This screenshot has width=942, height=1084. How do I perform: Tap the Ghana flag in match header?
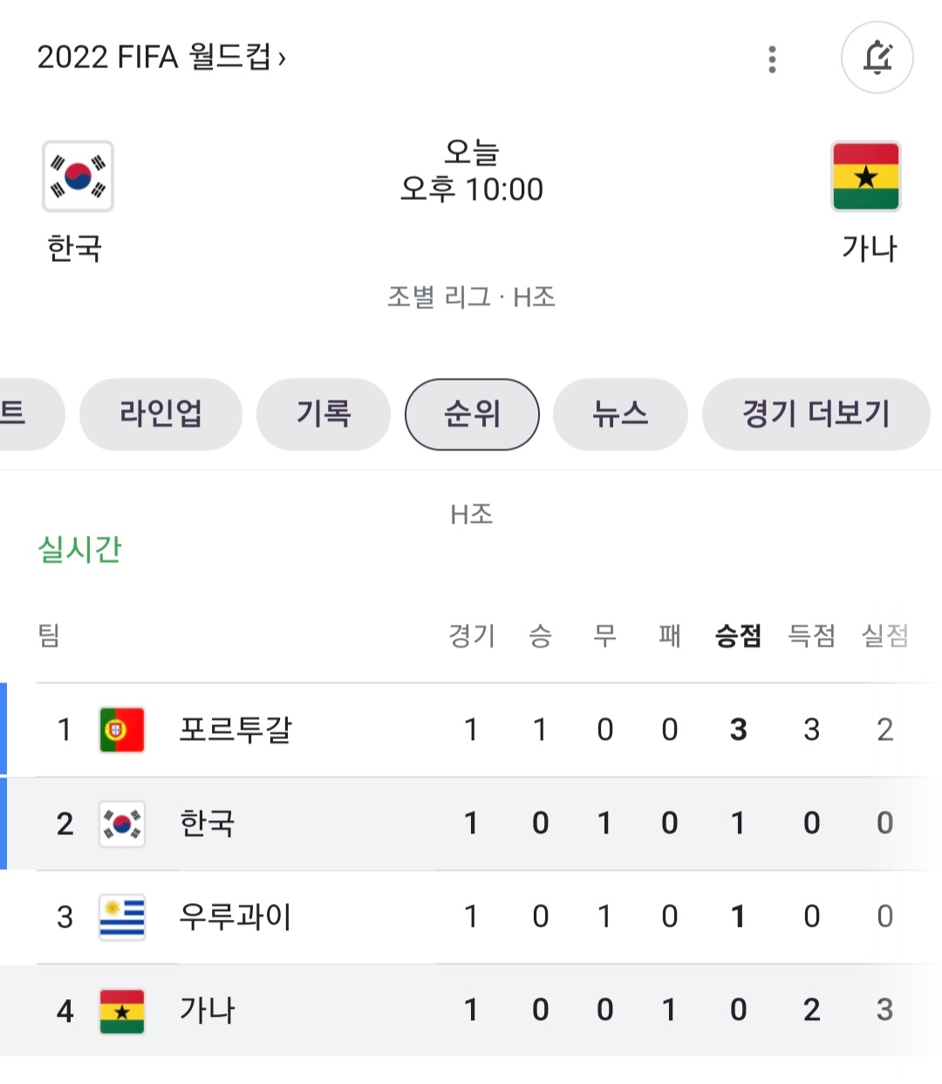pyautogui.click(x=866, y=176)
